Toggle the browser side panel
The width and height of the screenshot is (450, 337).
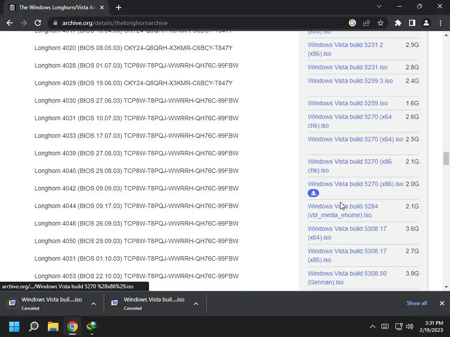[412, 23]
